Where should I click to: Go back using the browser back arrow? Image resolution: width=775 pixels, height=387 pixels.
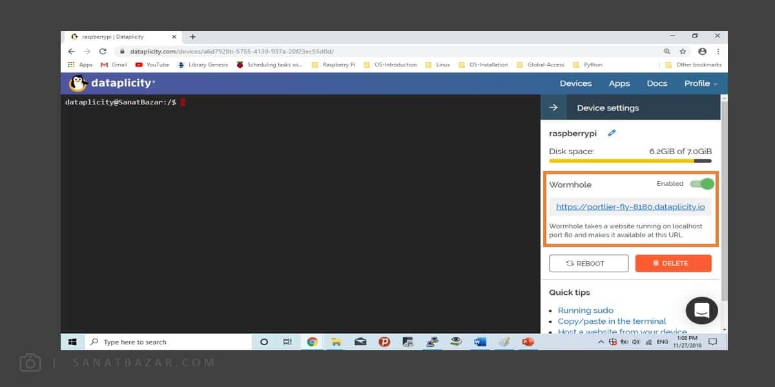tap(72, 52)
